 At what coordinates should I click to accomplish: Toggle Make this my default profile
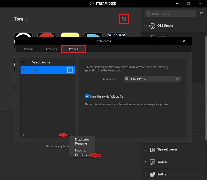87,96
